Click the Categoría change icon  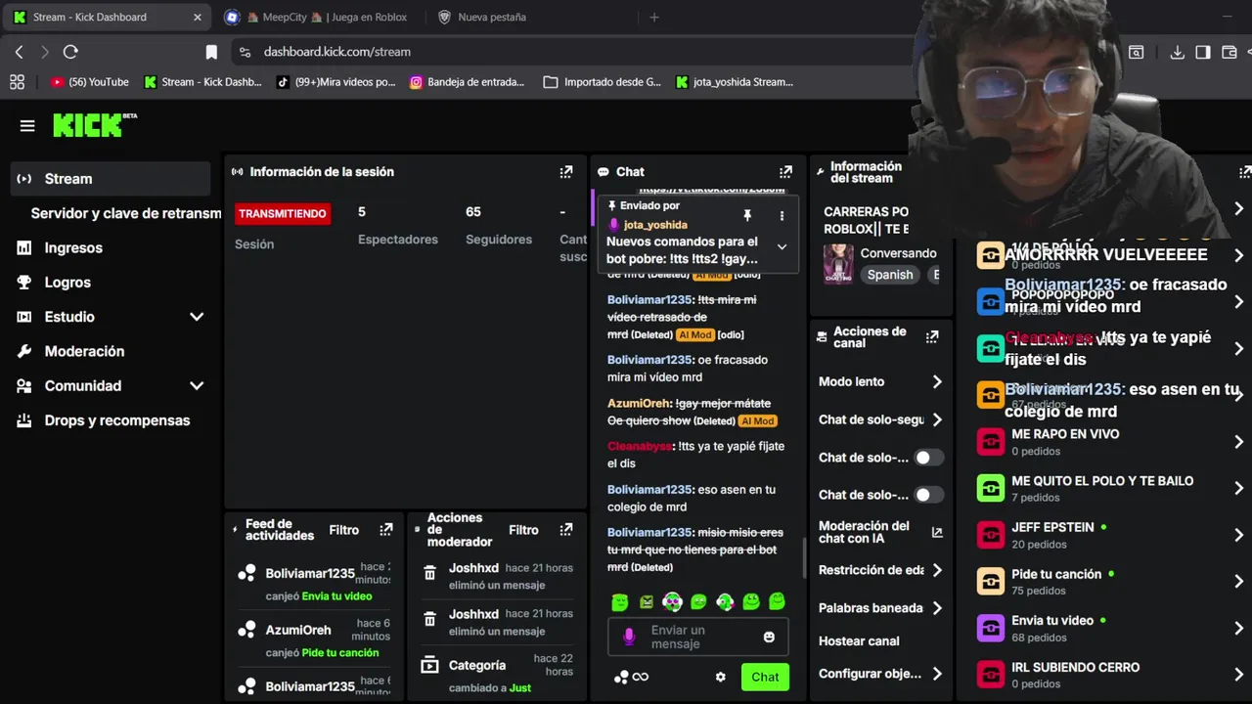click(429, 666)
